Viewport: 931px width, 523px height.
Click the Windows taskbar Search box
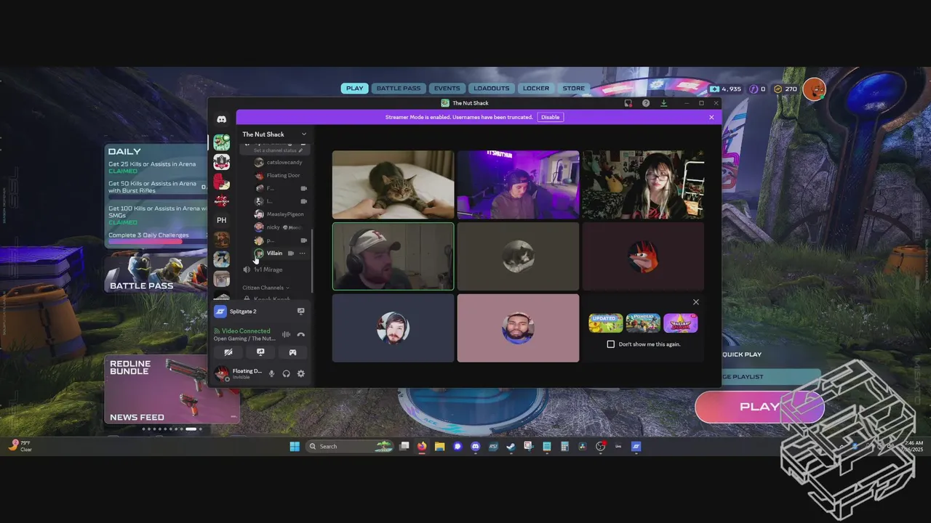[350, 447]
